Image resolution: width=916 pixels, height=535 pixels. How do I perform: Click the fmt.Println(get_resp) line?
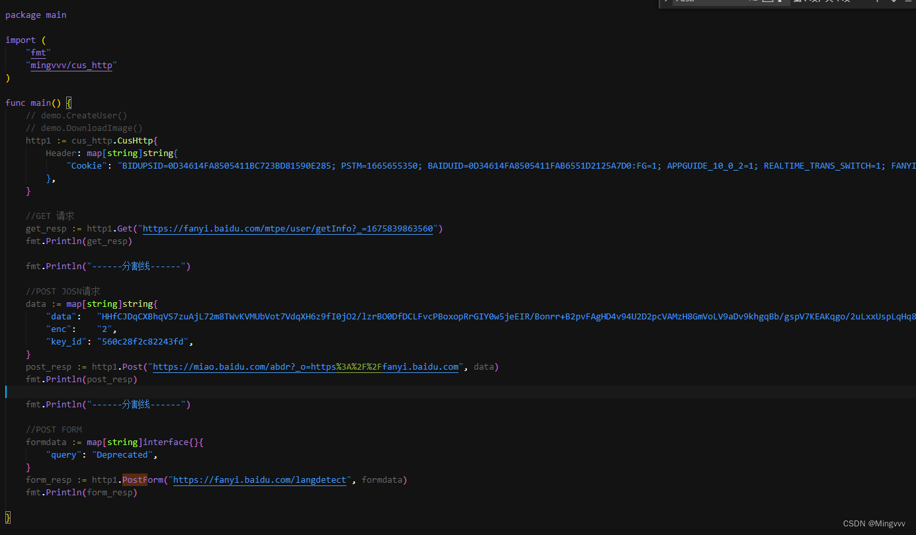tap(79, 241)
